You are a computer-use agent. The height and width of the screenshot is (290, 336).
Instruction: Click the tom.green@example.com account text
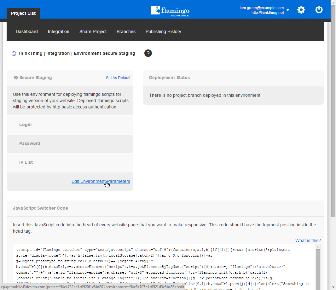point(261,8)
